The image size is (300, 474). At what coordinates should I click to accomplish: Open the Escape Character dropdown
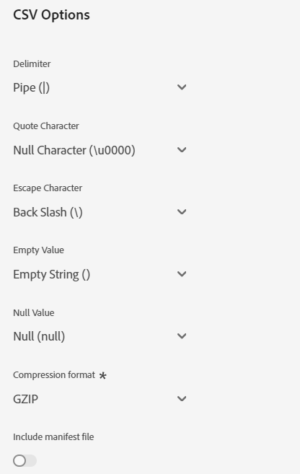tap(100, 212)
